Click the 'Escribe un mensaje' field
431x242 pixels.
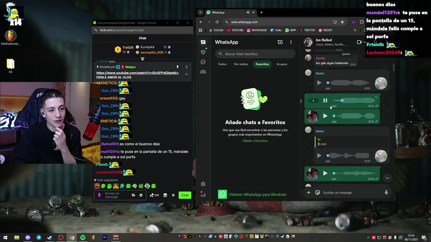click(352, 193)
